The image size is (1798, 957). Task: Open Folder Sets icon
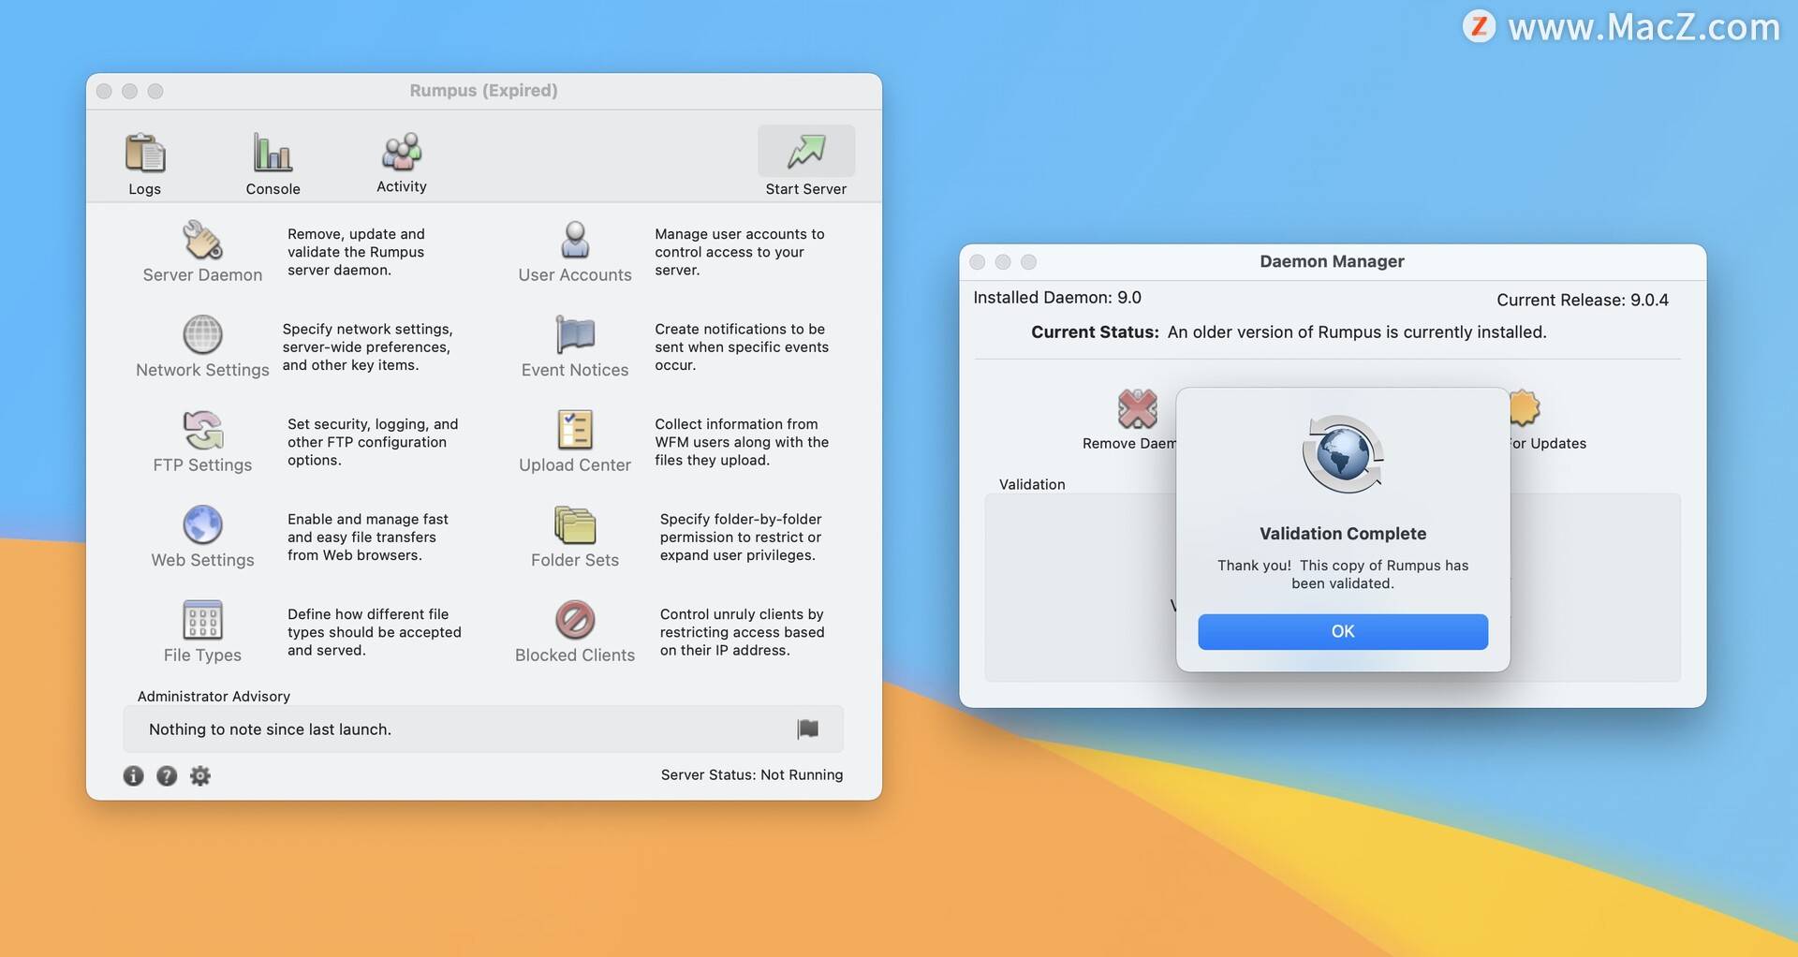[575, 524]
